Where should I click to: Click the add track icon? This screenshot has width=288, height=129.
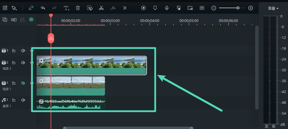coord(5,20)
